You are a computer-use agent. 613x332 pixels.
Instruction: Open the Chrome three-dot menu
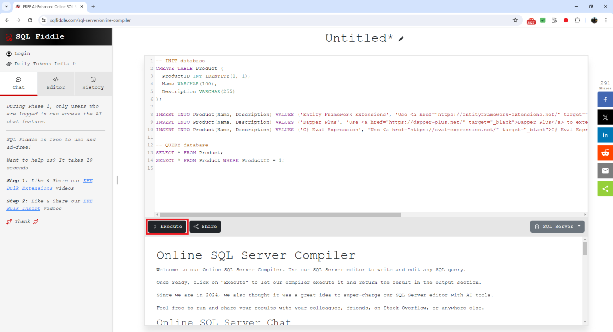click(x=606, y=20)
